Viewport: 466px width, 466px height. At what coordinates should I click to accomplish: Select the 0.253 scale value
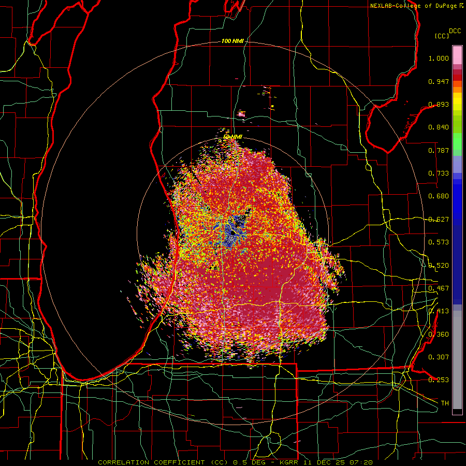[x=439, y=380]
